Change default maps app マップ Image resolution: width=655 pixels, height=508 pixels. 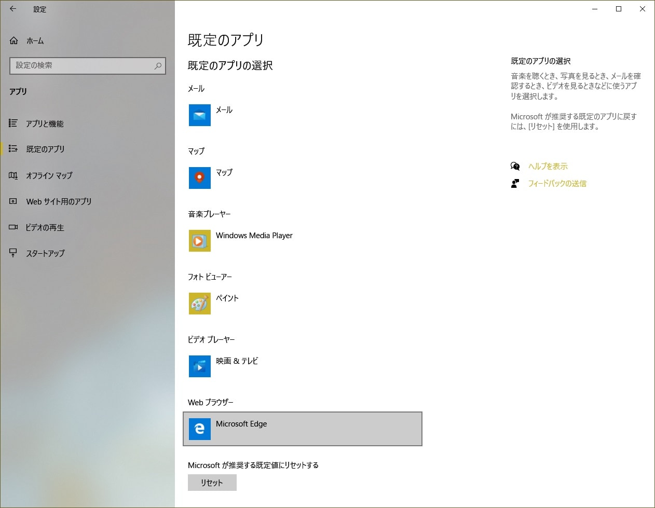pyautogui.click(x=303, y=178)
